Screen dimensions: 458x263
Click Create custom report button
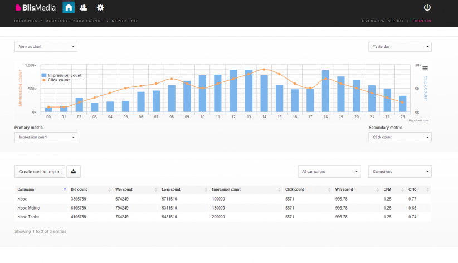click(x=40, y=172)
